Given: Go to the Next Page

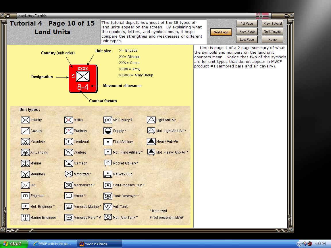Looking at the screenshot, I should 221,32.
